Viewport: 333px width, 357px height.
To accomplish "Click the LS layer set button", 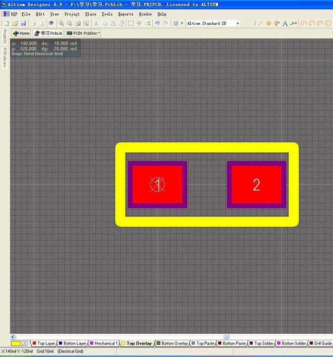I will pos(24,343).
